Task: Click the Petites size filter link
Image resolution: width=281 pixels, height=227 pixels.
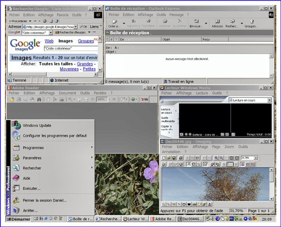Action: [x=89, y=69]
